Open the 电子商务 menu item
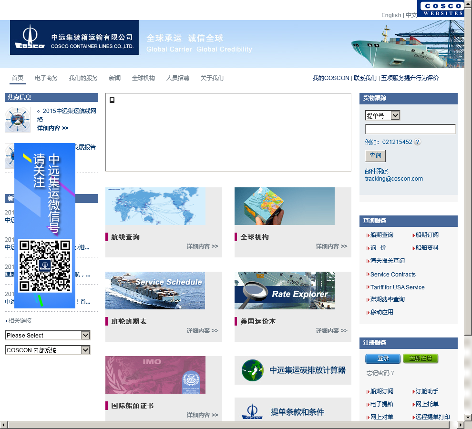Viewport: 472px width, 429px height. coord(46,78)
